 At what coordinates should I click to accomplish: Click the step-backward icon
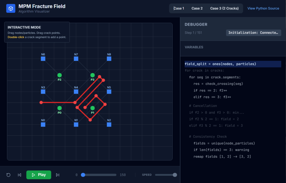(19, 175)
